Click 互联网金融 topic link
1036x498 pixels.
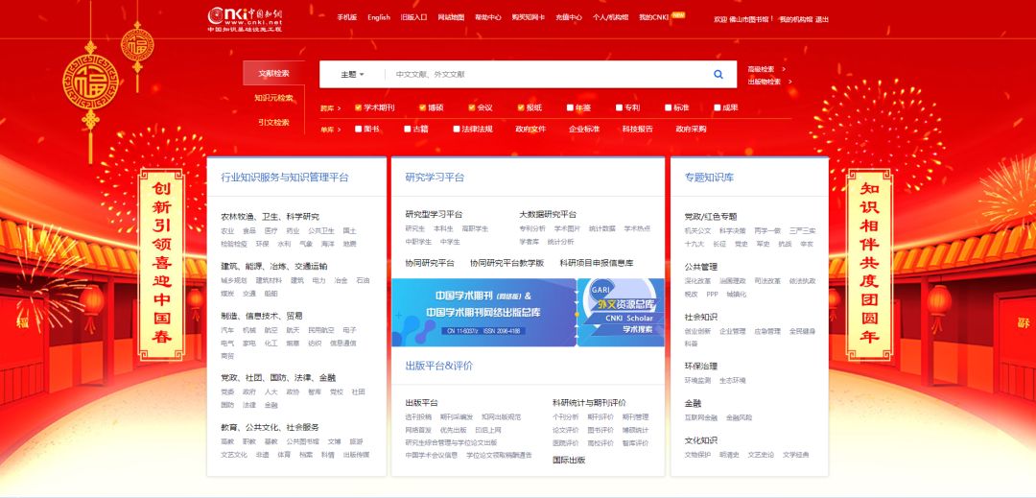[701, 417]
